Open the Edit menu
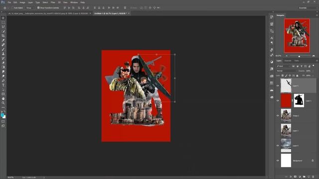 (15, 2)
